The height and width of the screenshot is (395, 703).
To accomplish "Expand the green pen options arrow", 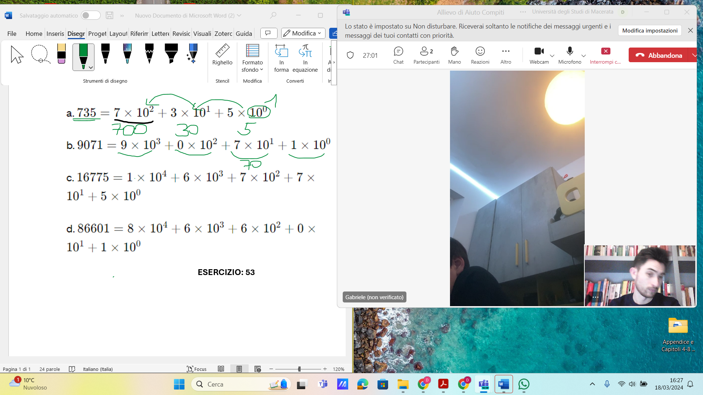I will (91, 68).
